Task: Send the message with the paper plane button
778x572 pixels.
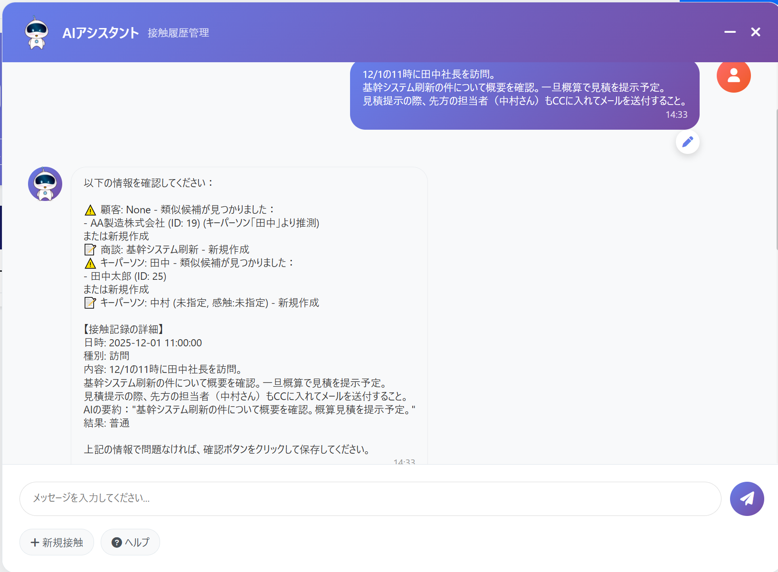Action: pos(747,499)
